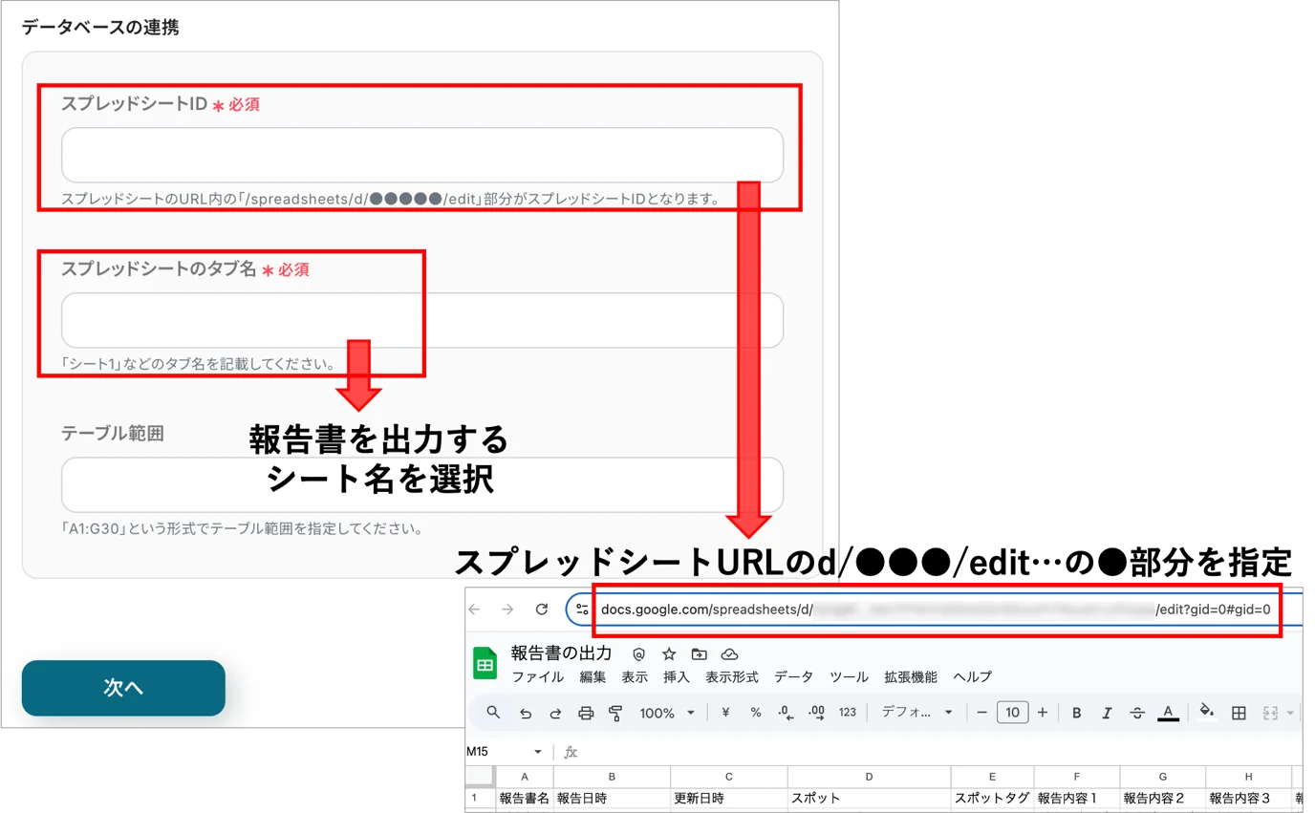Viewport: 1315px width, 813px height.
Task: Redo the last action in Sheets
Action: pyautogui.click(x=555, y=713)
